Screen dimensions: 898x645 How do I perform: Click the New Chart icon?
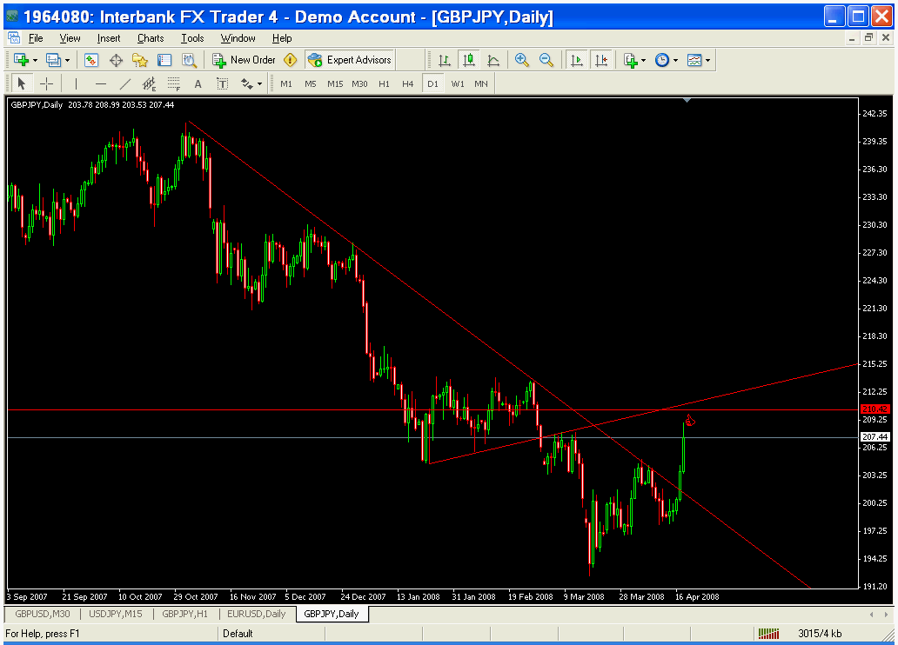coord(21,60)
